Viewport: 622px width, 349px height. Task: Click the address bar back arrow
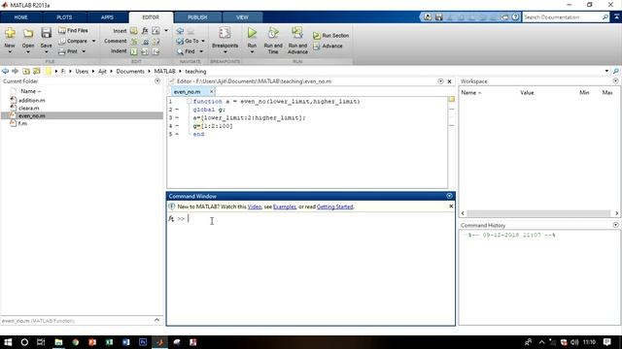5,71
